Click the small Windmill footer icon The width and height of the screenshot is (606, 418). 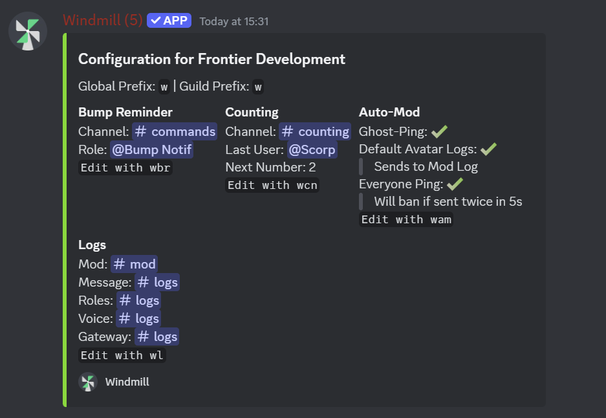coord(88,382)
